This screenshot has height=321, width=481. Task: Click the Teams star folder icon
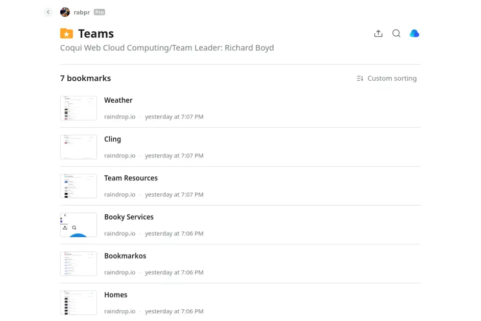click(66, 34)
